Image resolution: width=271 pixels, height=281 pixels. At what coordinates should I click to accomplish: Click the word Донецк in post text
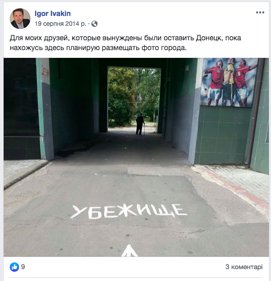pos(209,38)
